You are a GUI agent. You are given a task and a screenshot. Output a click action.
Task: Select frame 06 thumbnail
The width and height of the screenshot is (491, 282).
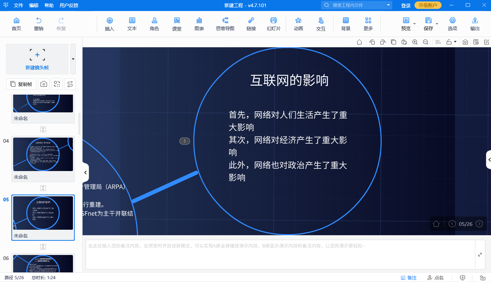[43, 264]
